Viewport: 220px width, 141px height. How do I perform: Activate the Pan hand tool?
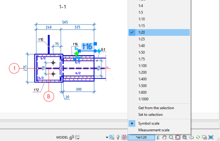pyautogui.click(x=164, y=137)
